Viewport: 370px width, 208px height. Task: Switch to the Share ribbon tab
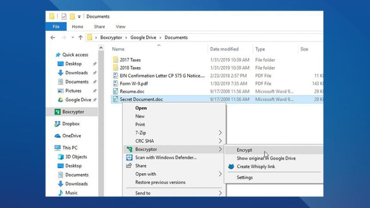click(99, 27)
